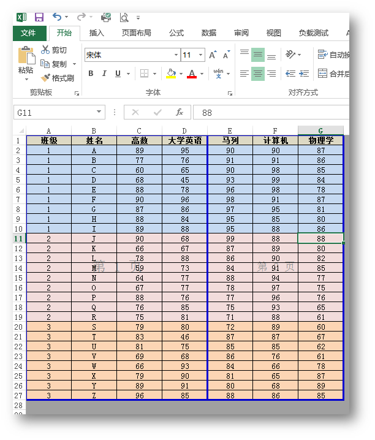Image resolution: width=375 pixels, height=440 pixels.
Task: Open clipboard 剪贴板 group dialog launcher
Action: click(77, 93)
